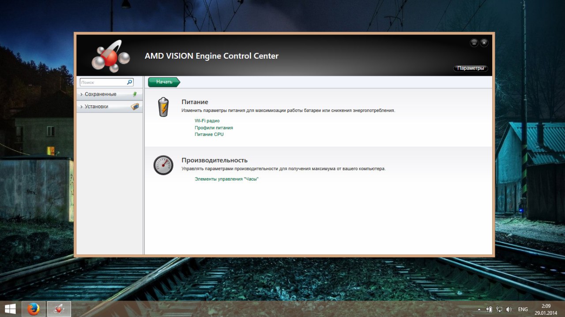Image resolution: width=565 pixels, height=317 pixels.
Task: Click the volume speaker tray icon
Action: tap(509, 310)
